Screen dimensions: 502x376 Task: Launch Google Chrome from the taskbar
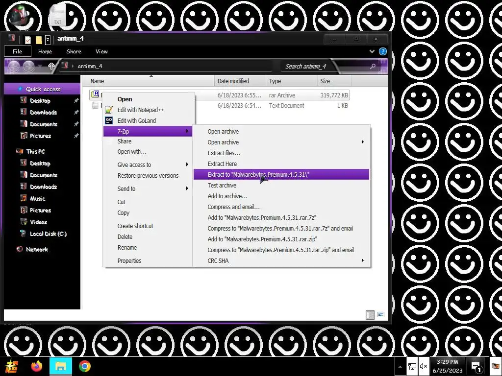(85, 366)
